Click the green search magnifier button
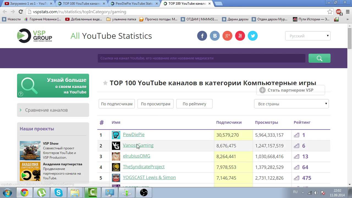The height and width of the screenshot is (198, 352). tap(319, 58)
